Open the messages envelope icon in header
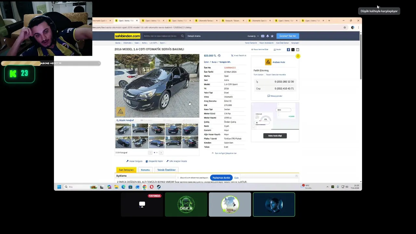 click(x=263, y=36)
